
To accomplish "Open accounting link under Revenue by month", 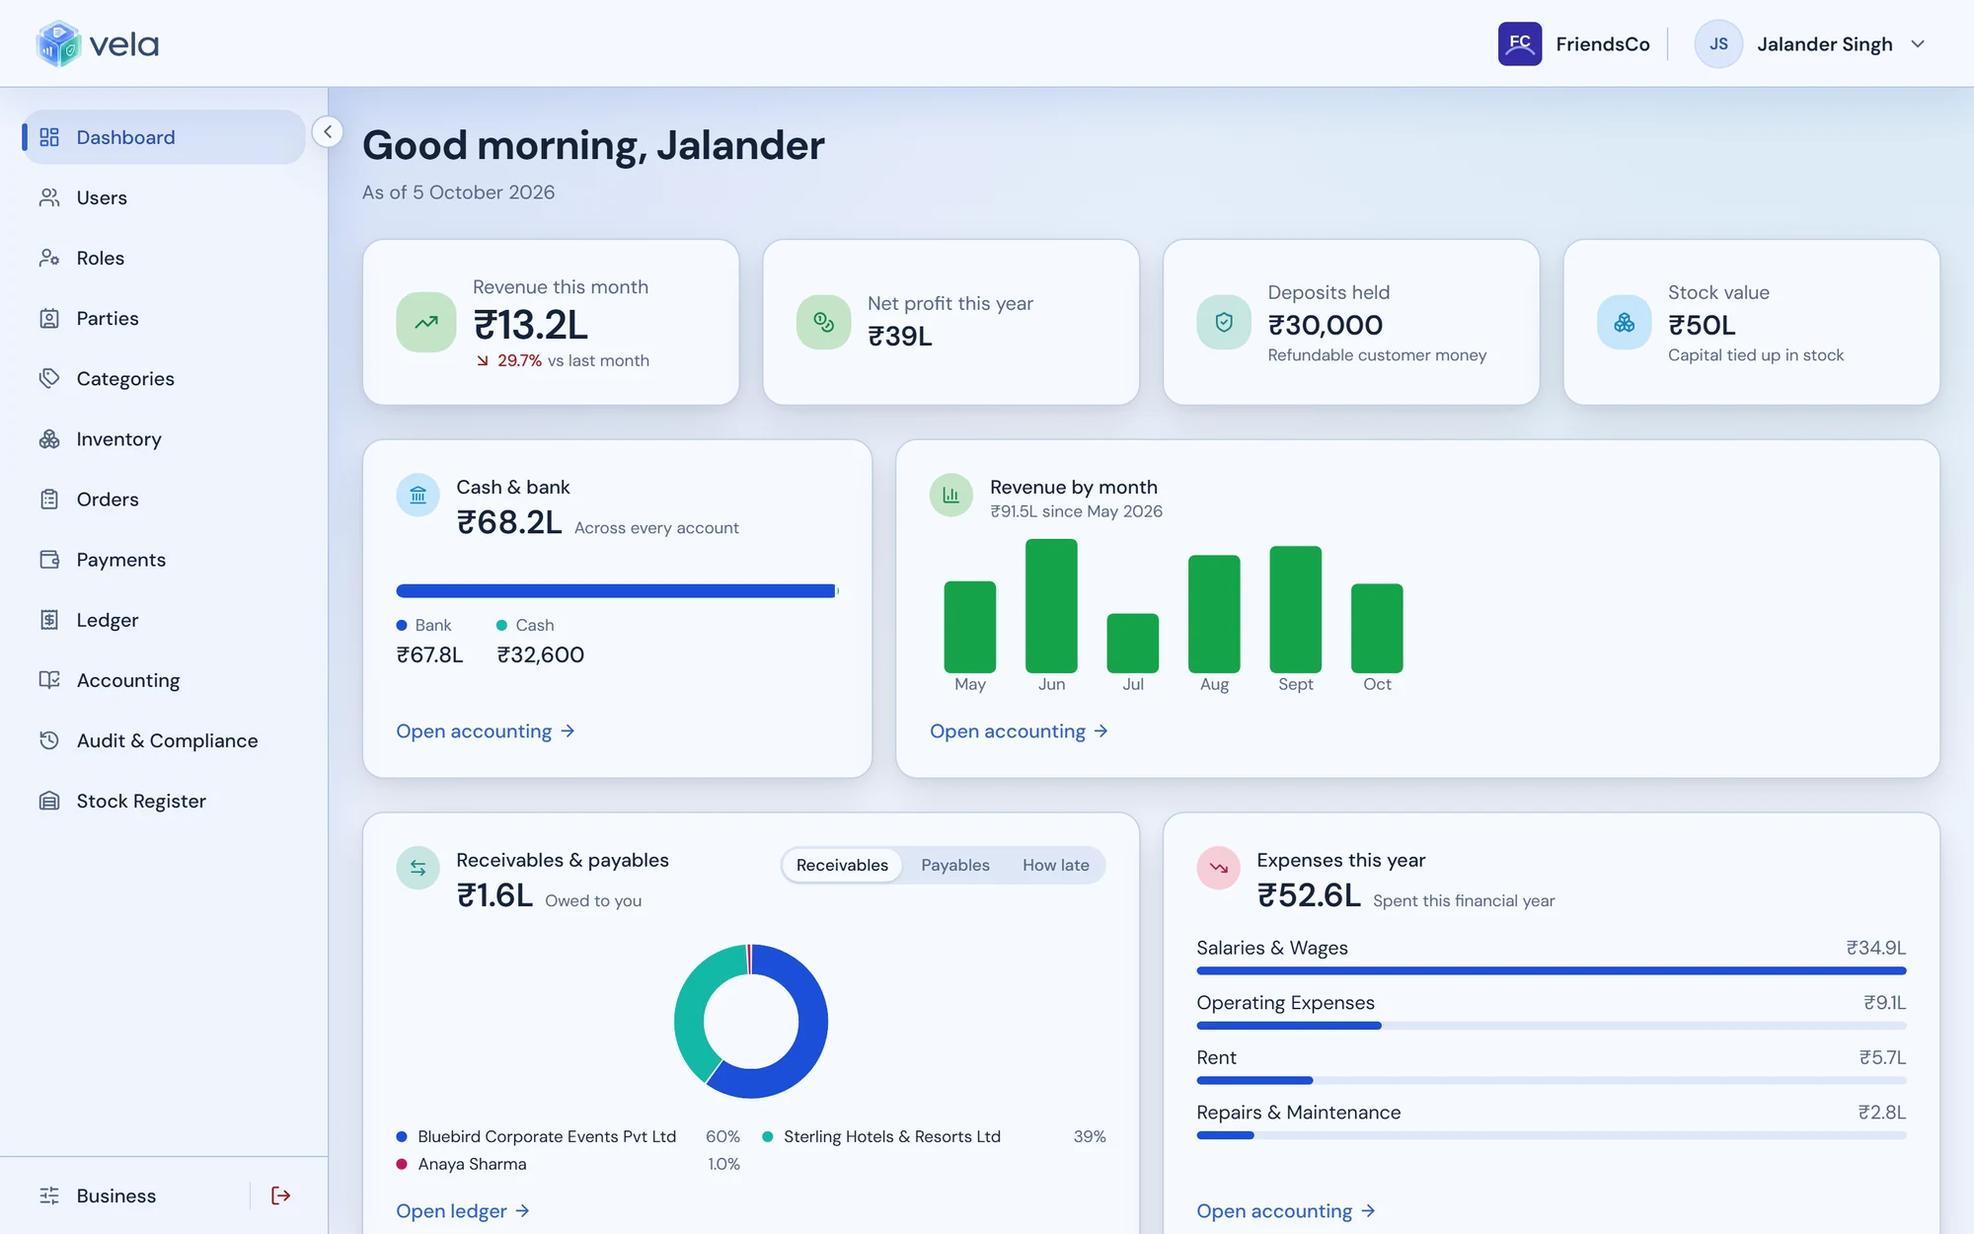I will tap(1020, 731).
